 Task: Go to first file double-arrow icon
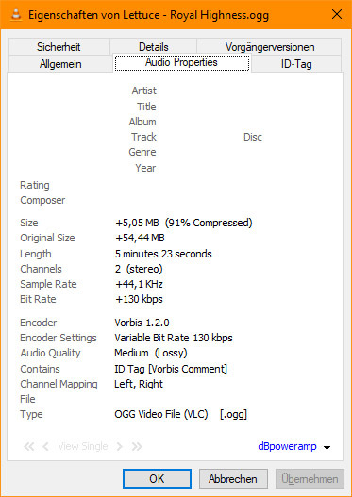[x=29, y=447]
